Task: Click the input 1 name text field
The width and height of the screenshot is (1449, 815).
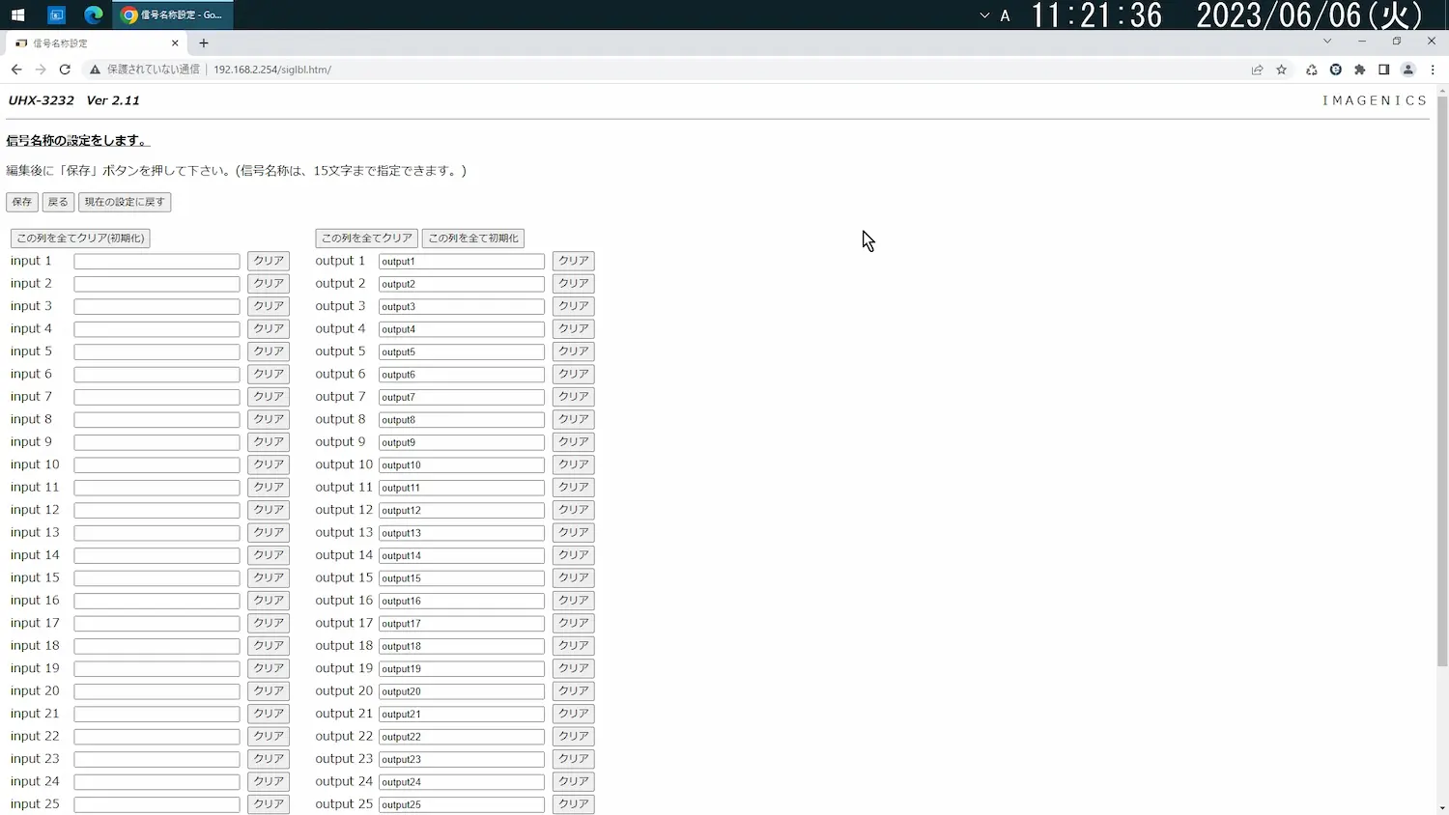Action: tap(156, 262)
